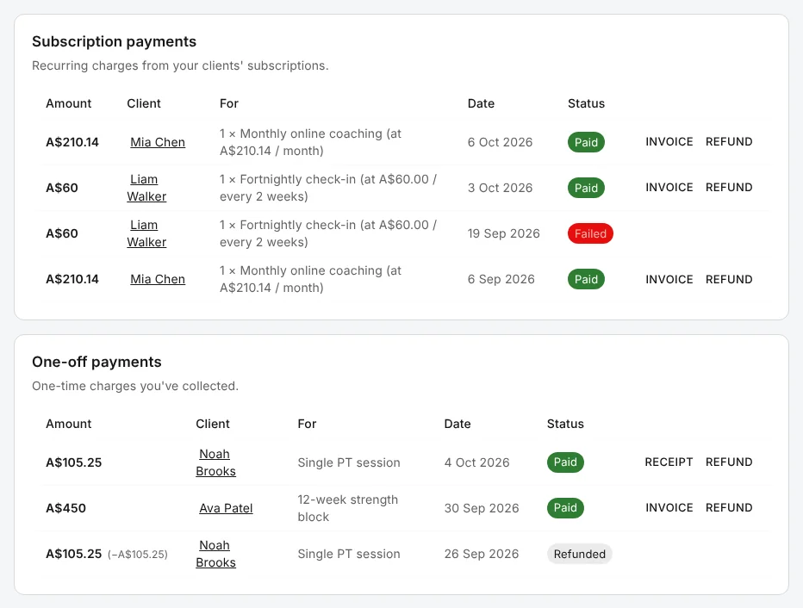This screenshot has width=803, height=608.
Task: Click One-off table 'Date' column header
Action: (x=458, y=424)
